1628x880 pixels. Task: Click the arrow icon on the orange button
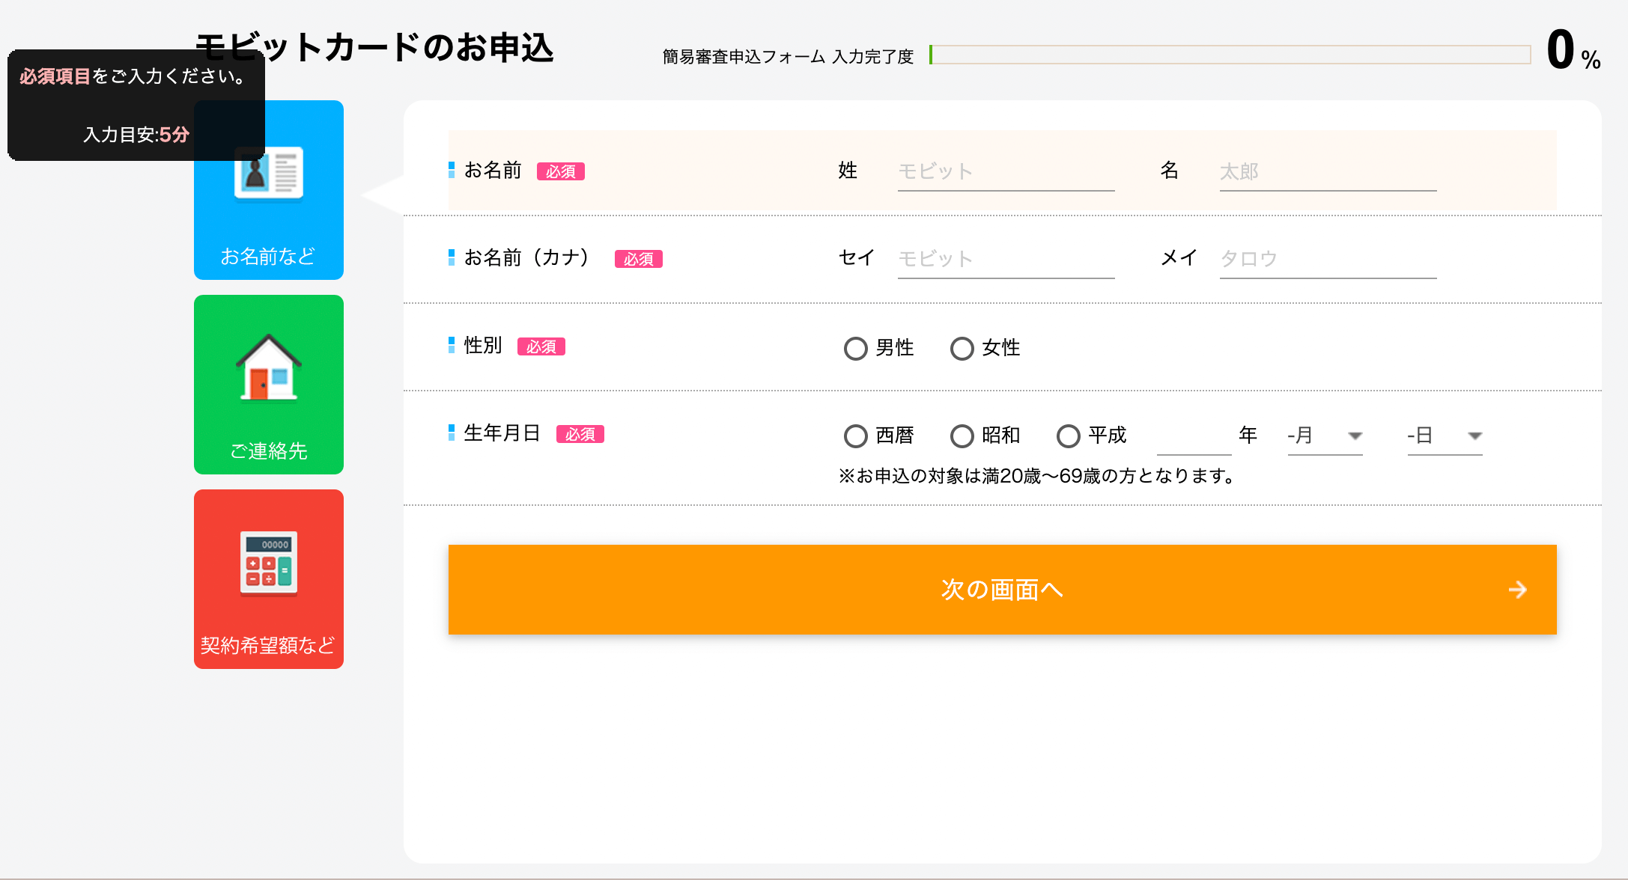1517,590
